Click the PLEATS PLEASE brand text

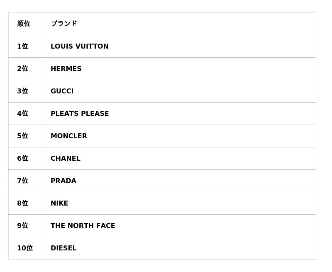(80, 114)
